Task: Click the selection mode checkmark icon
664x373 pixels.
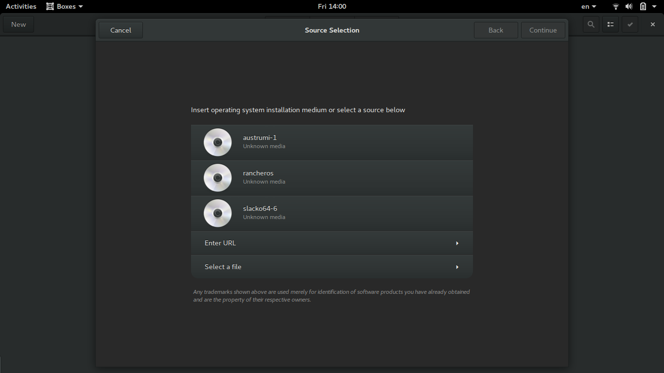Action: click(x=630, y=24)
